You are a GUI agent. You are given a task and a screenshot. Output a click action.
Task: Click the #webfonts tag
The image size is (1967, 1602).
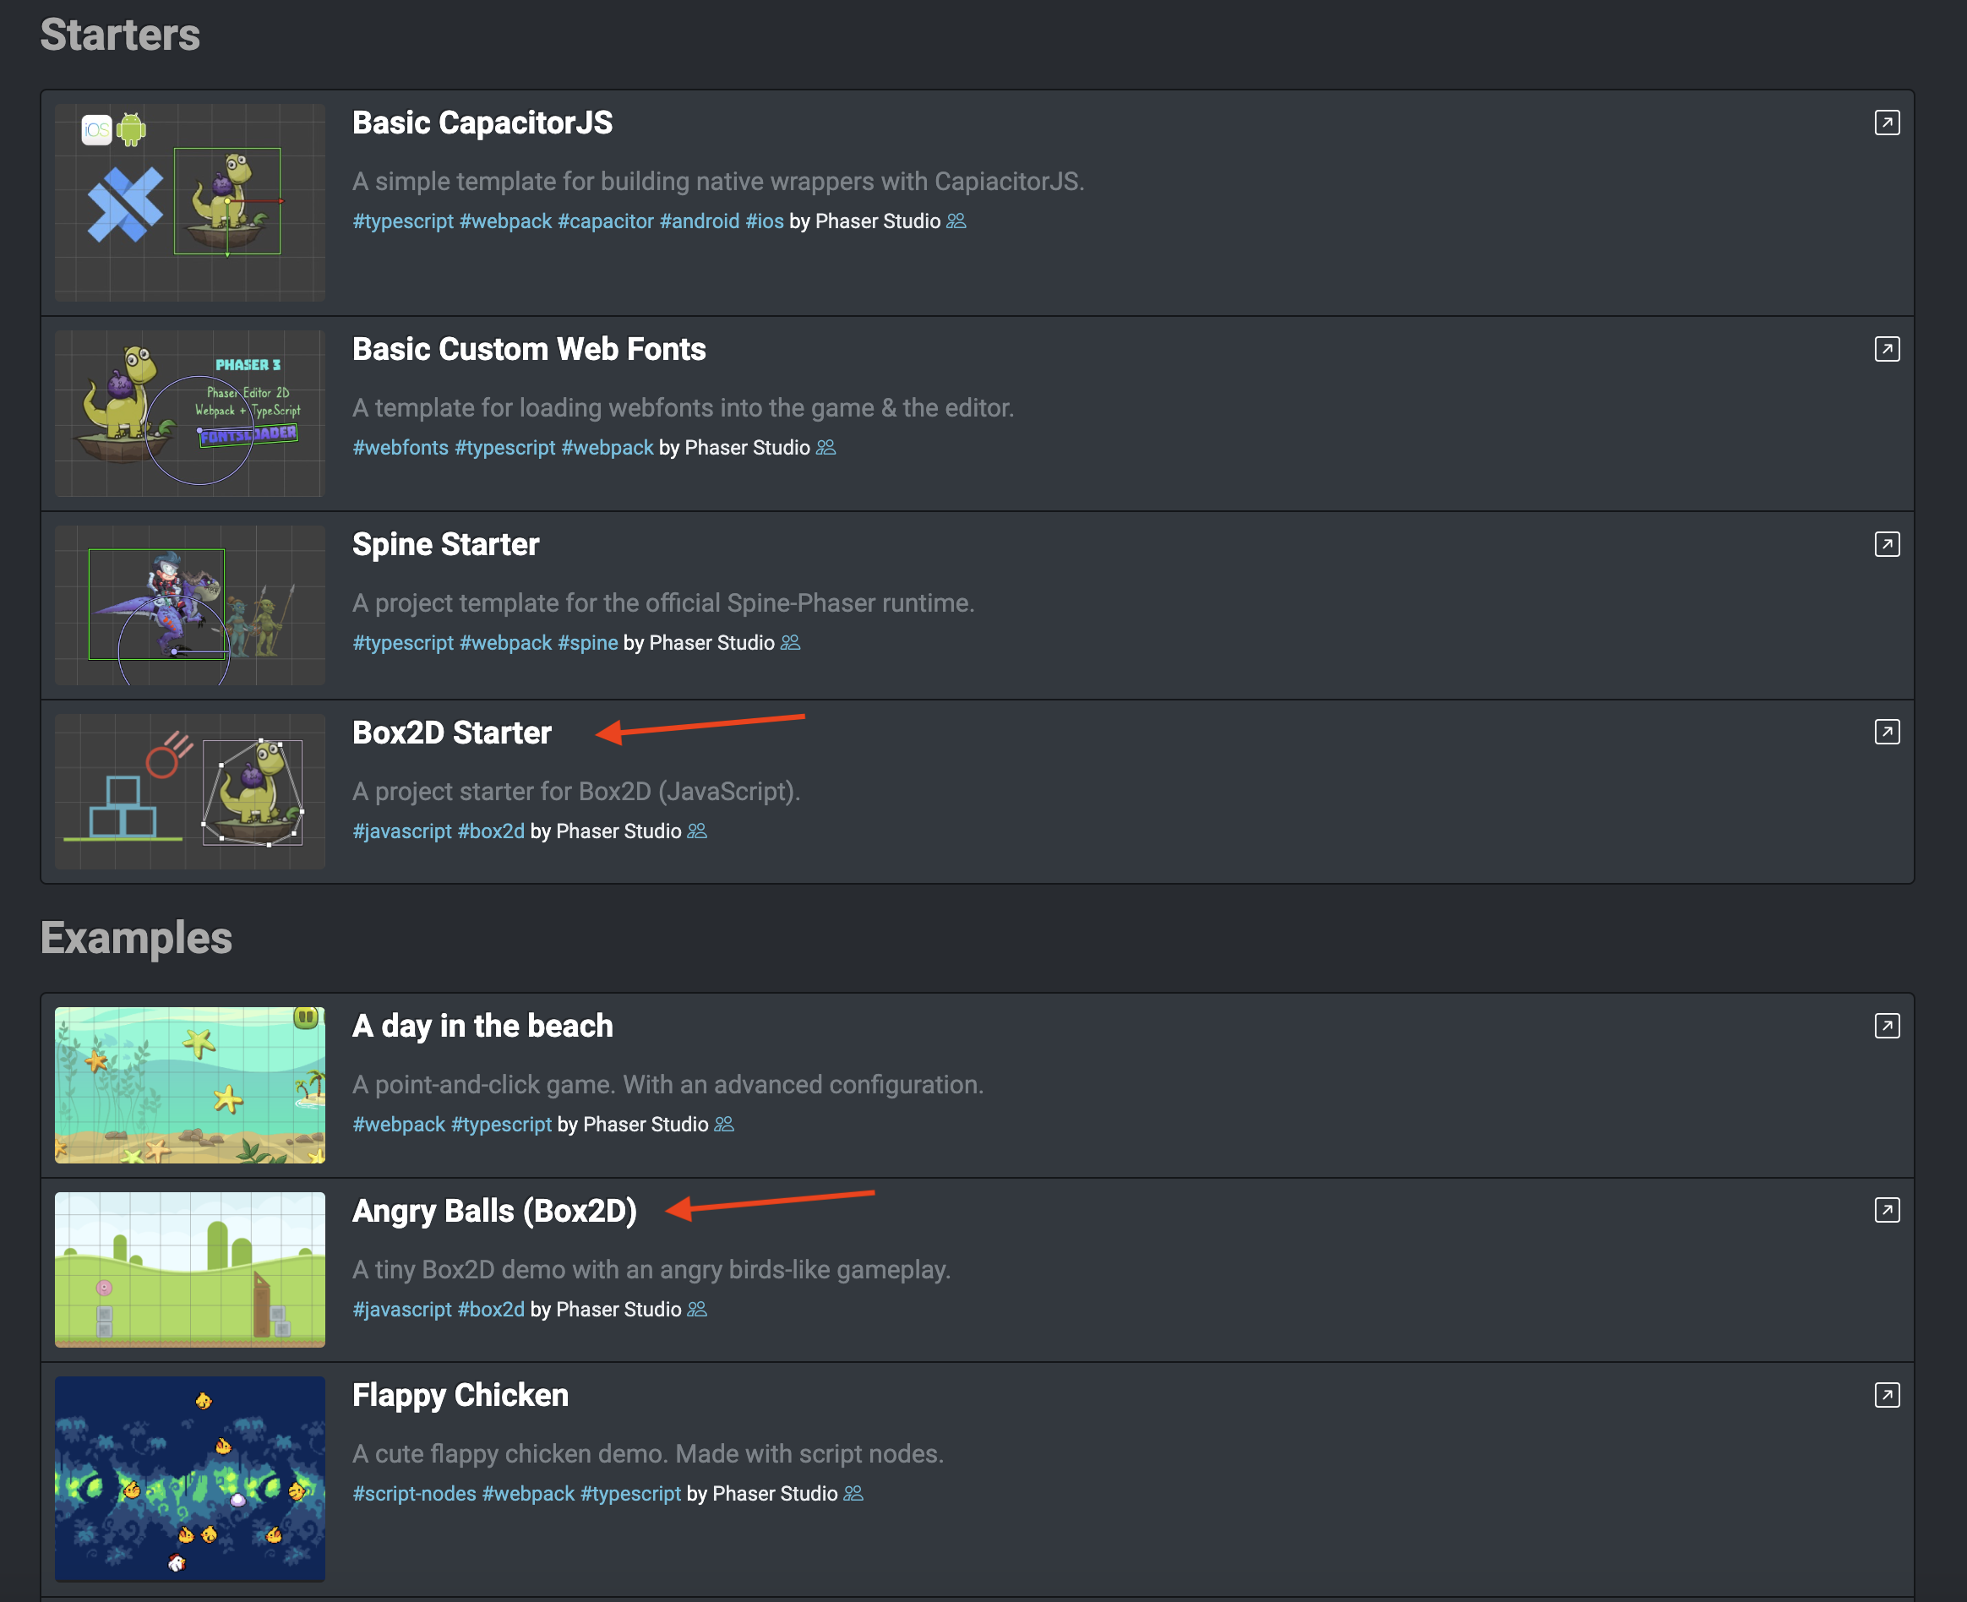pos(400,448)
